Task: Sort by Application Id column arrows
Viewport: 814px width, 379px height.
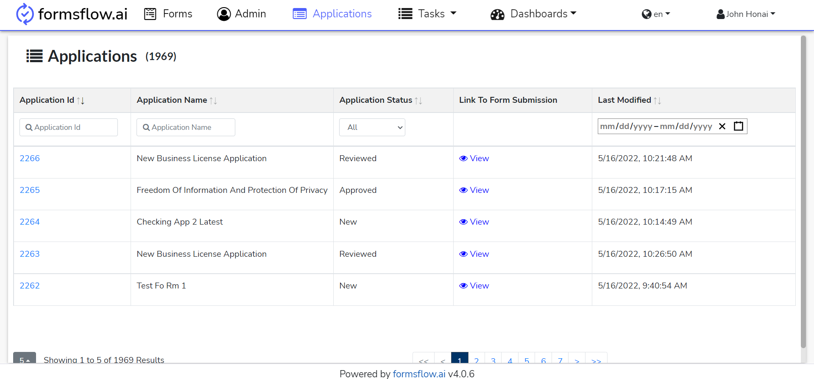Action: [81, 101]
